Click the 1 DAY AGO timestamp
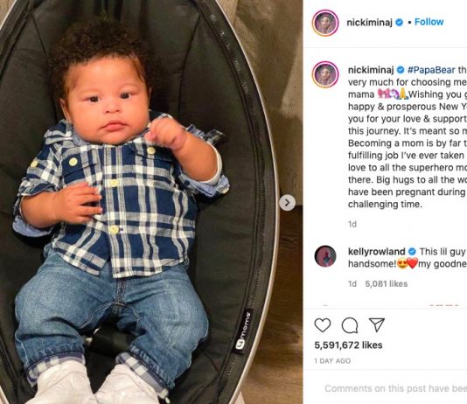Viewport: 467px width, 404px height. [332, 361]
